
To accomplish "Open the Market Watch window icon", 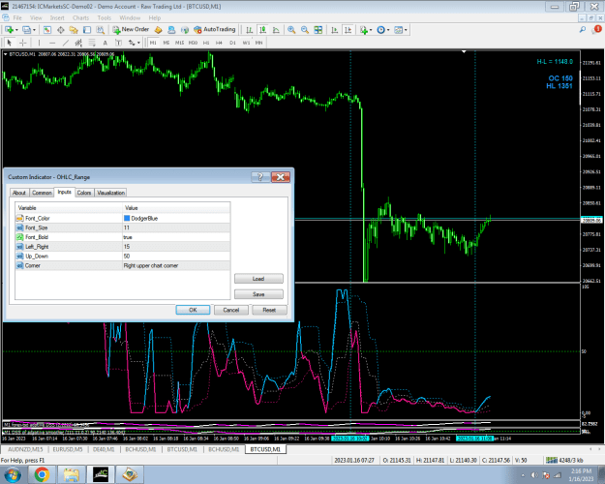I will 47,30.
